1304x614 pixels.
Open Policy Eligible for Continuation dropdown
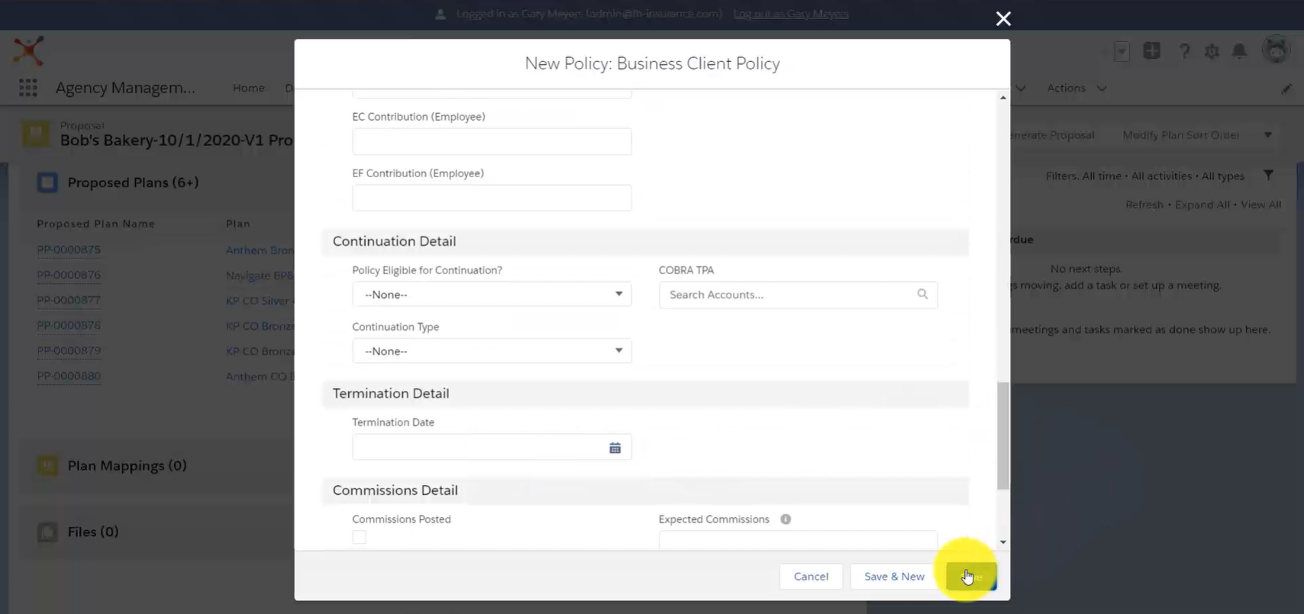coord(492,294)
